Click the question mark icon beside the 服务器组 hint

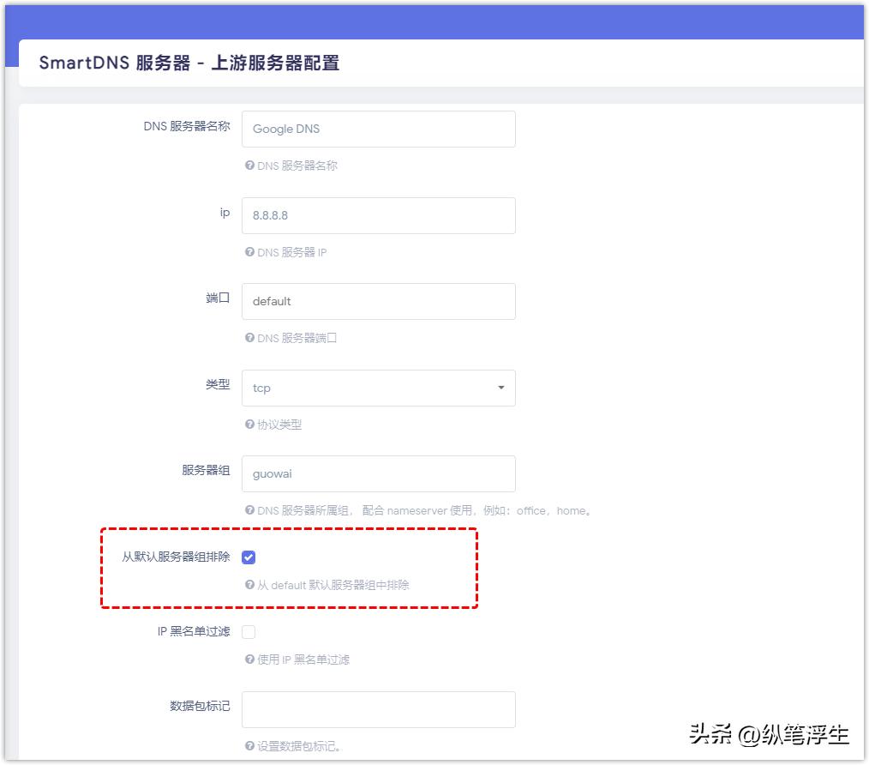tap(250, 511)
